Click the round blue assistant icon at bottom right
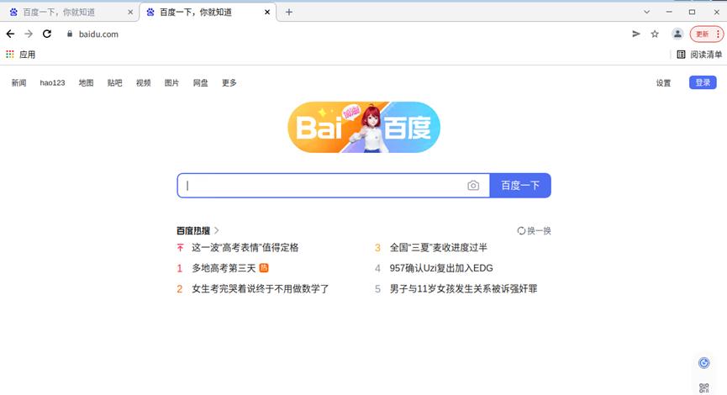This screenshot has height=395, width=727. pyautogui.click(x=703, y=363)
